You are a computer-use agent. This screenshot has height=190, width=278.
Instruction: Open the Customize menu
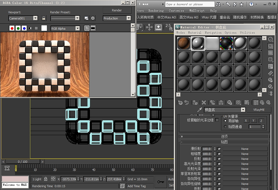tap(176, 11)
